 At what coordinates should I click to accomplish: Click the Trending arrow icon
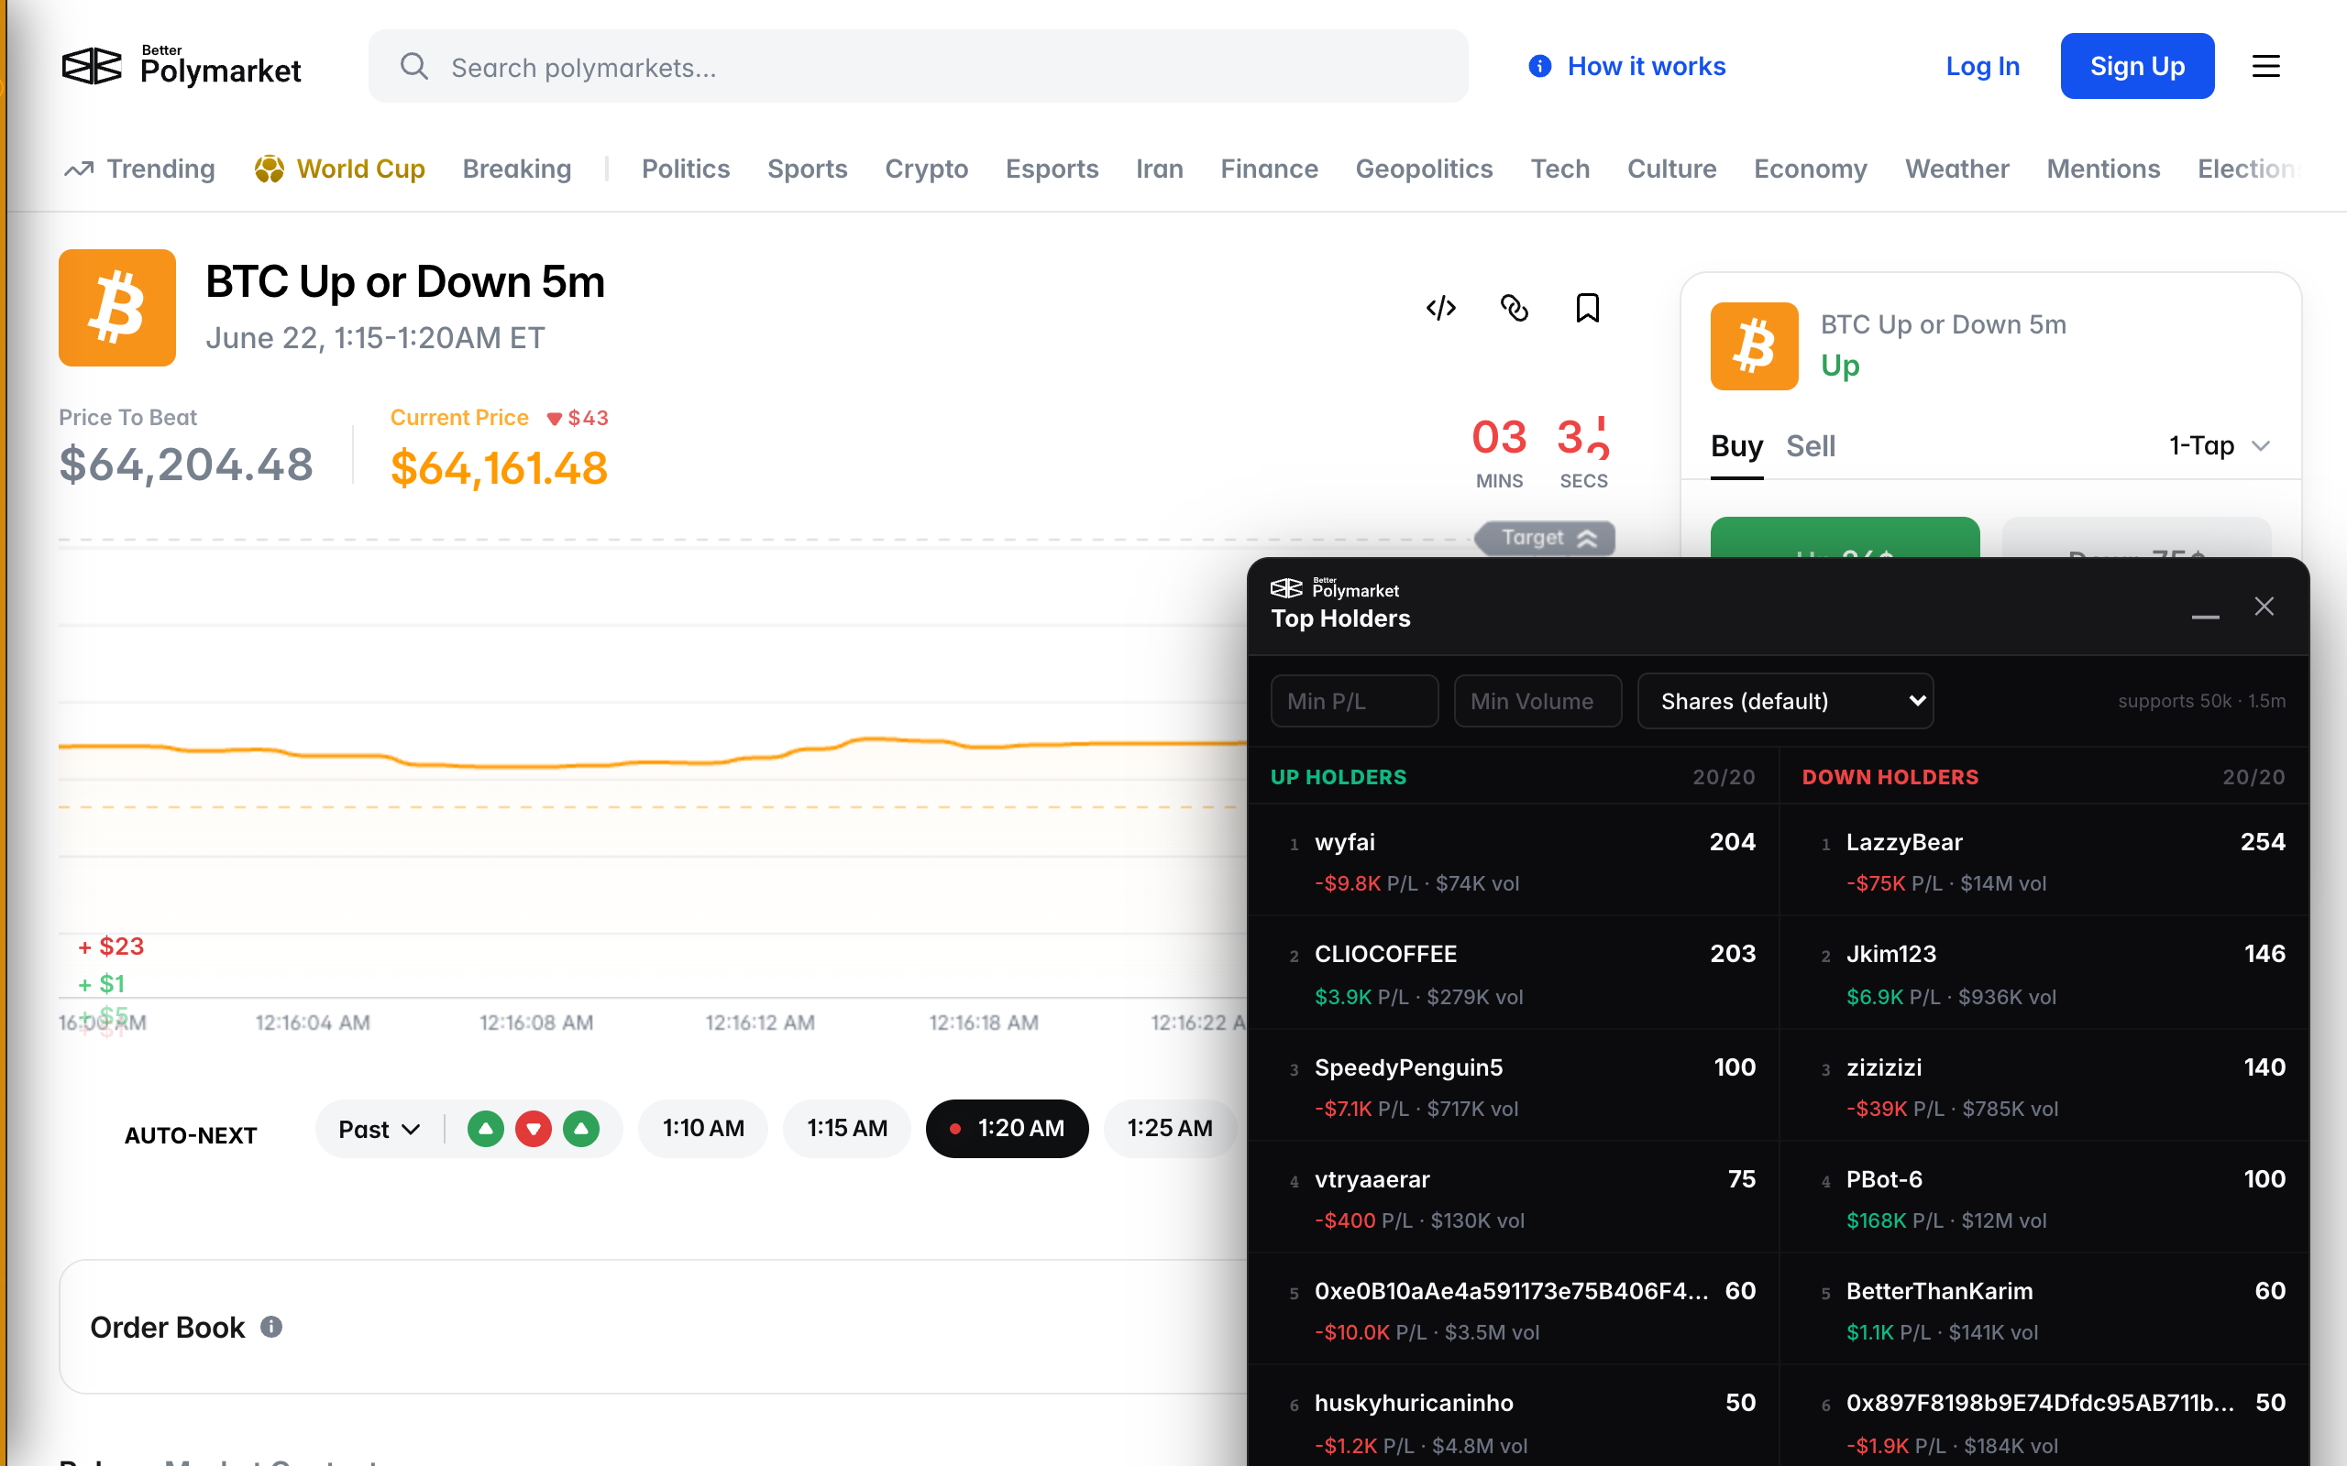pyautogui.click(x=80, y=169)
